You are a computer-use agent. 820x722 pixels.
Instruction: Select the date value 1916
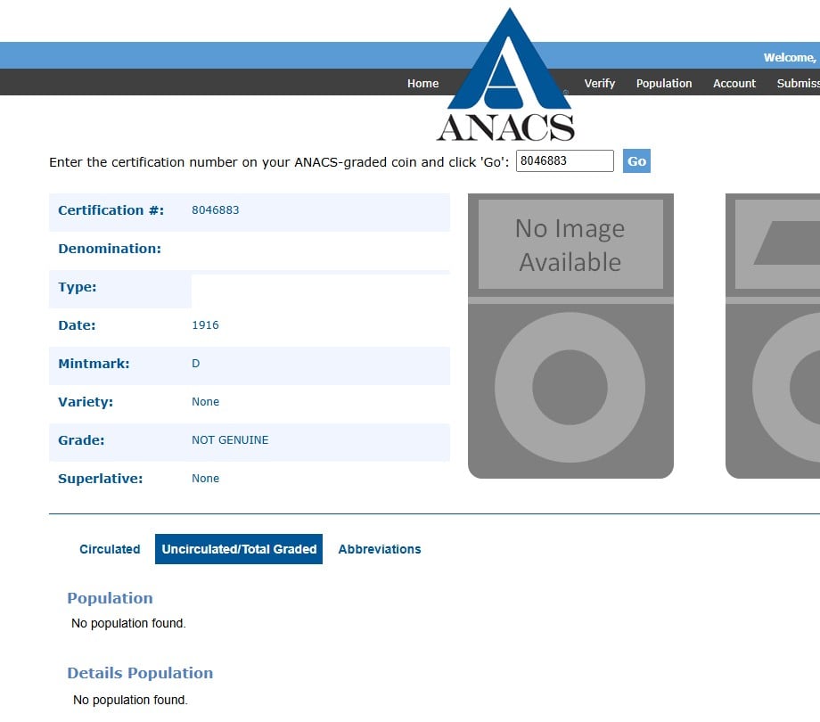pyautogui.click(x=205, y=324)
